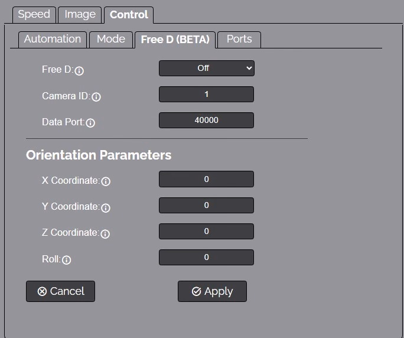Image resolution: width=404 pixels, height=338 pixels.
Task: Click the Data Port info icon
Action: tap(90, 123)
